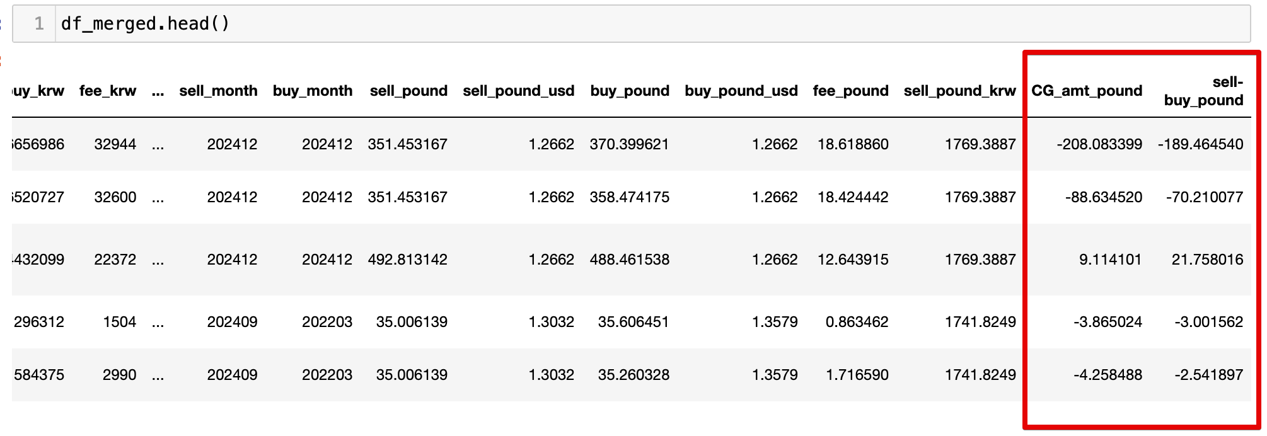Select the buy_month column header

coord(313,91)
